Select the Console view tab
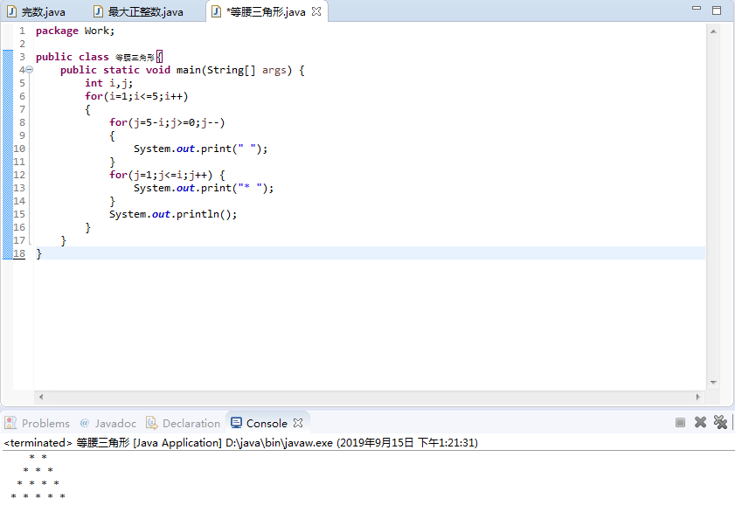Image resolution: width=735 pixels, height=526 pixels. pos(267,423)
